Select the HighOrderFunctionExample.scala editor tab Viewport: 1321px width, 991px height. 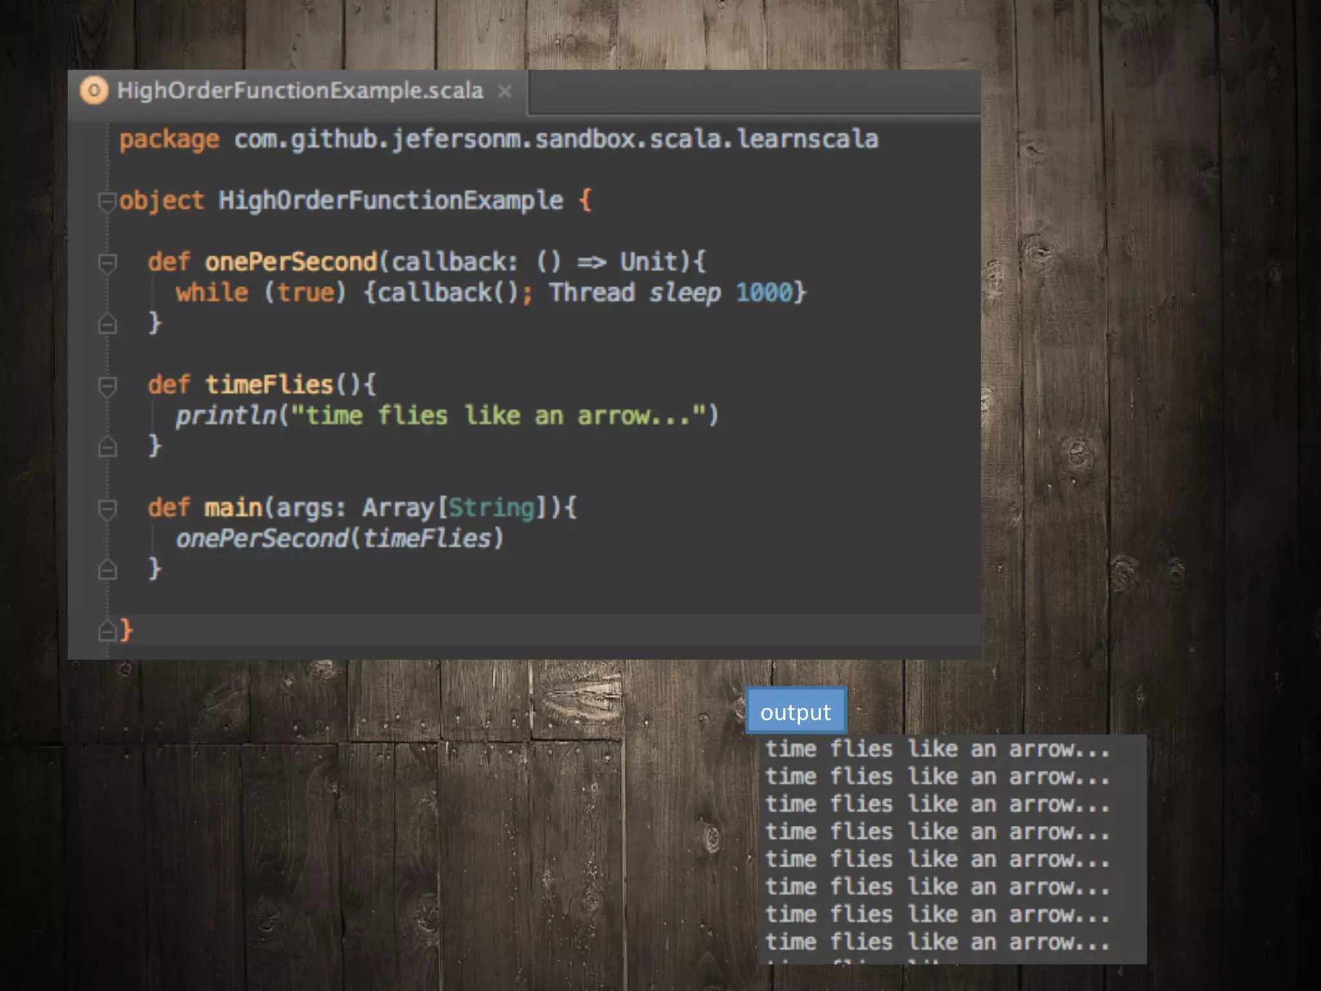click(x=299, y=91)
